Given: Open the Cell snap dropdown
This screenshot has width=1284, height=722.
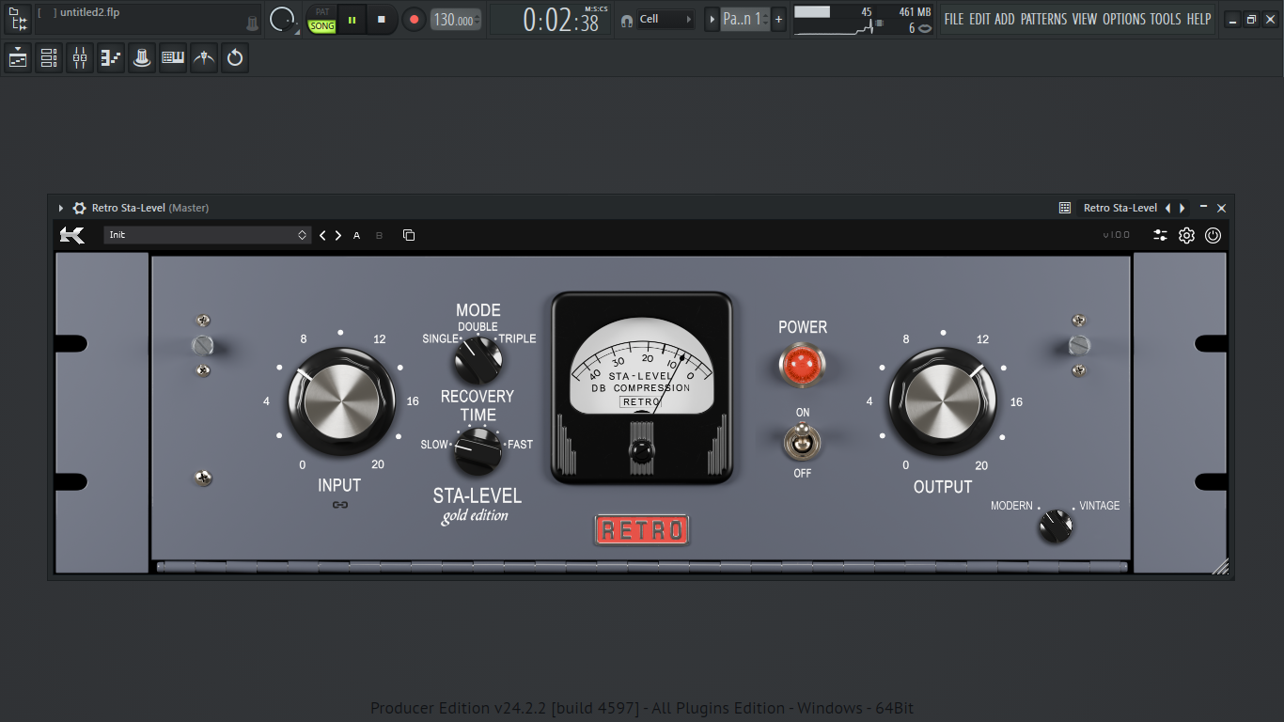Looking at the screenshot, I should pos(666,19).
